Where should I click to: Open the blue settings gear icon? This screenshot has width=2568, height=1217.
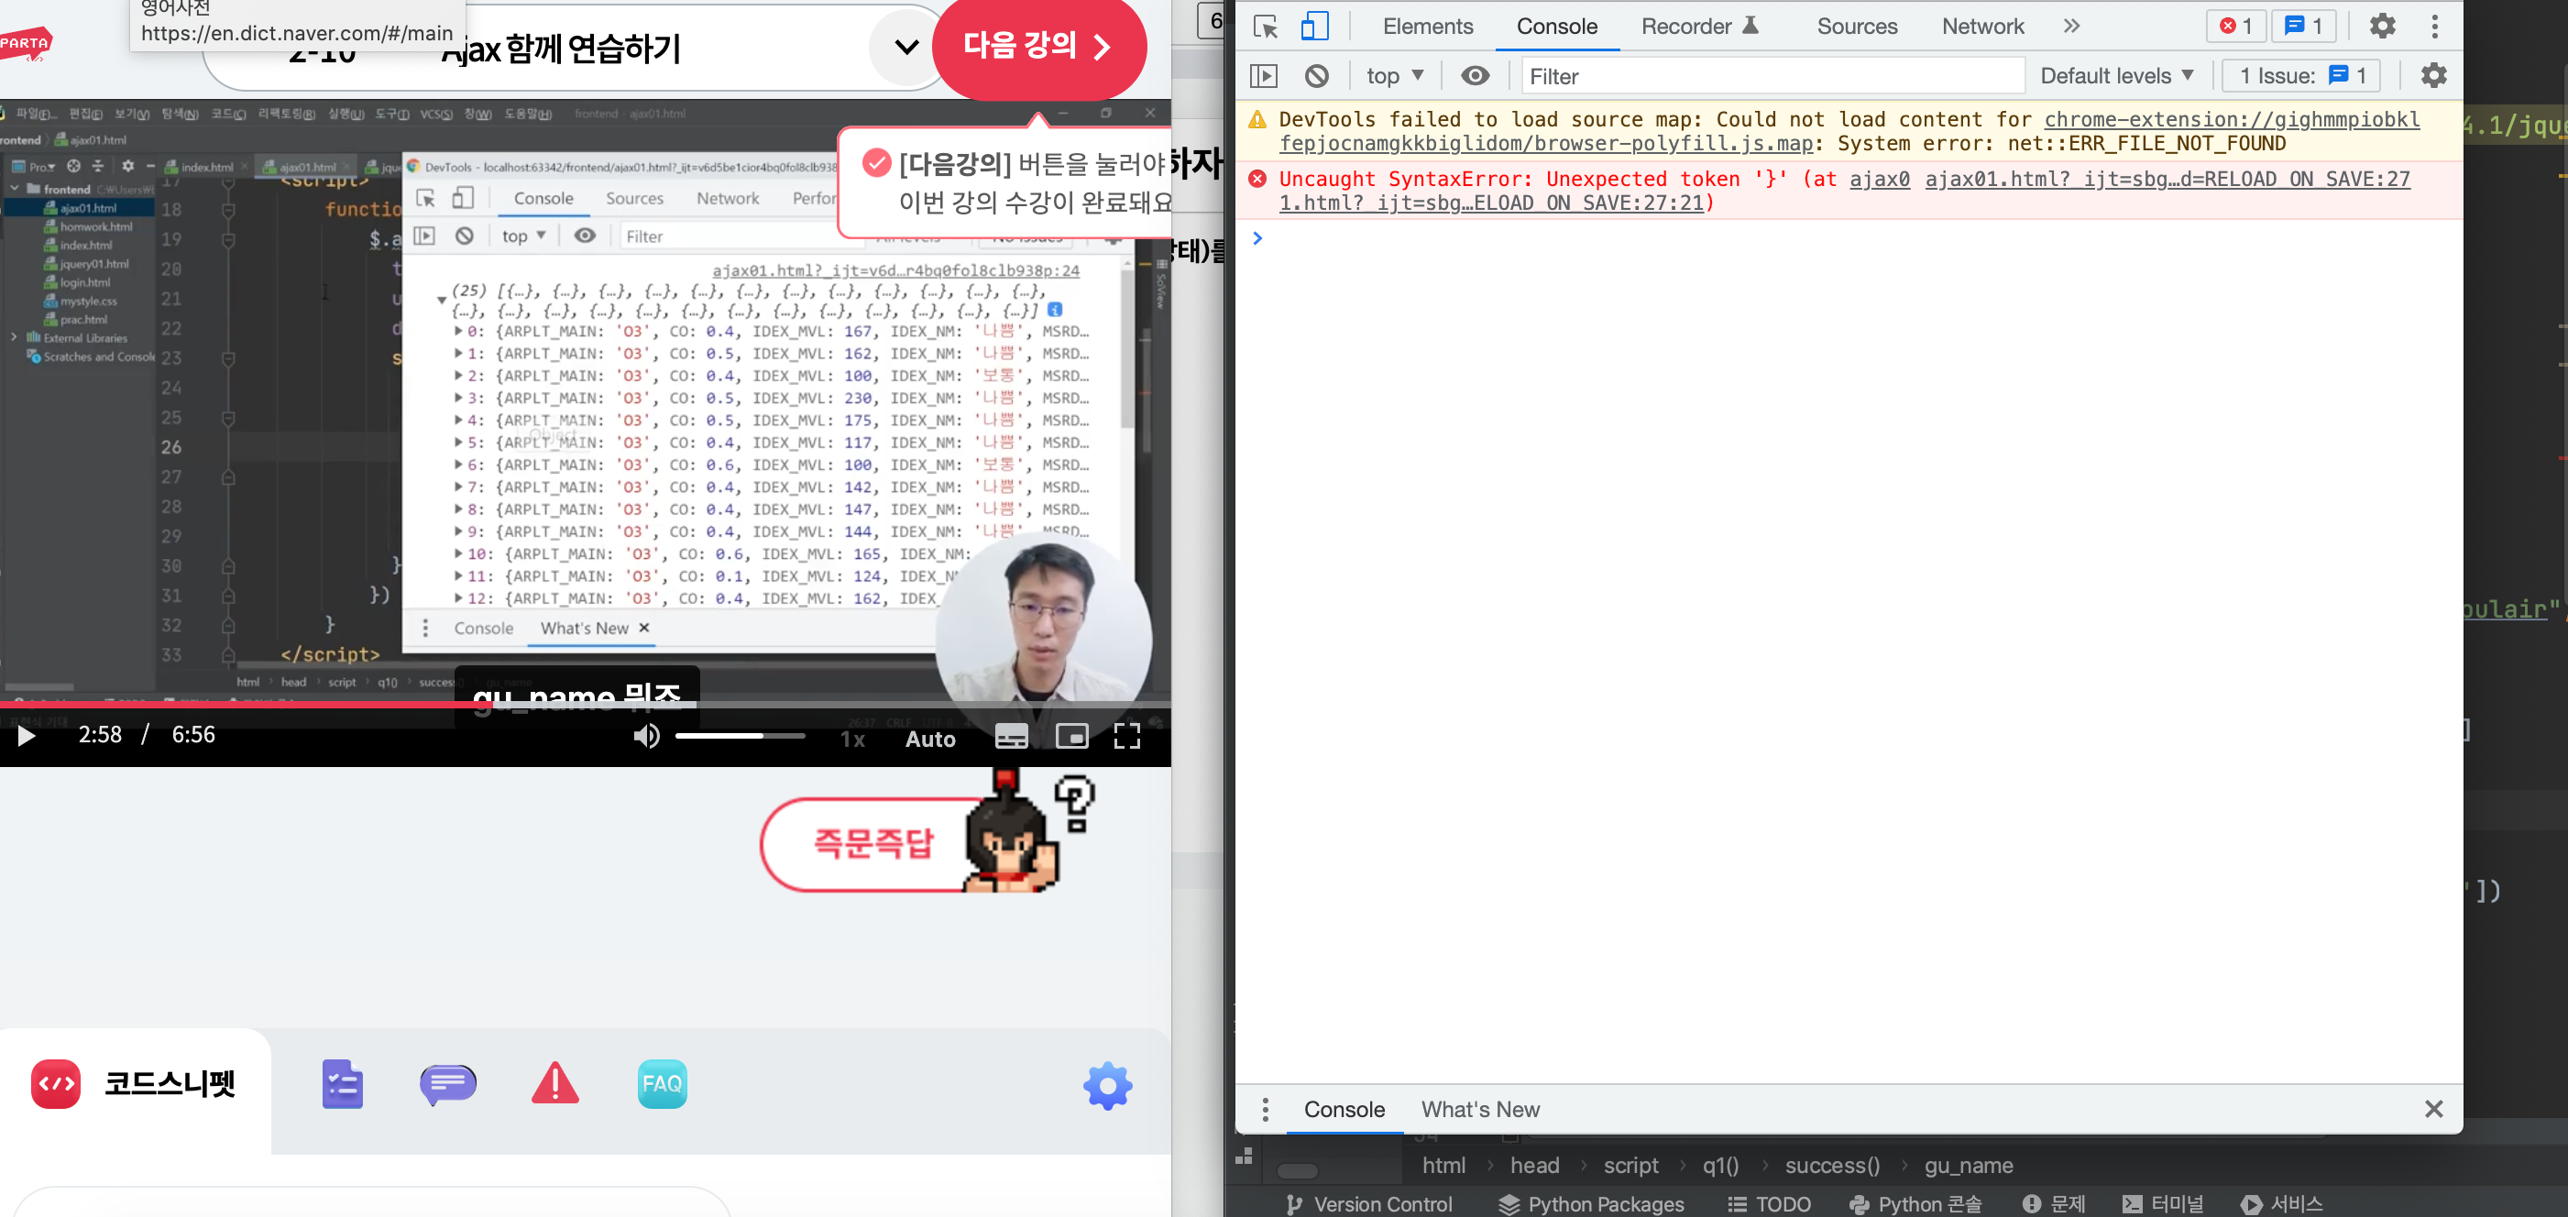1107,1085
